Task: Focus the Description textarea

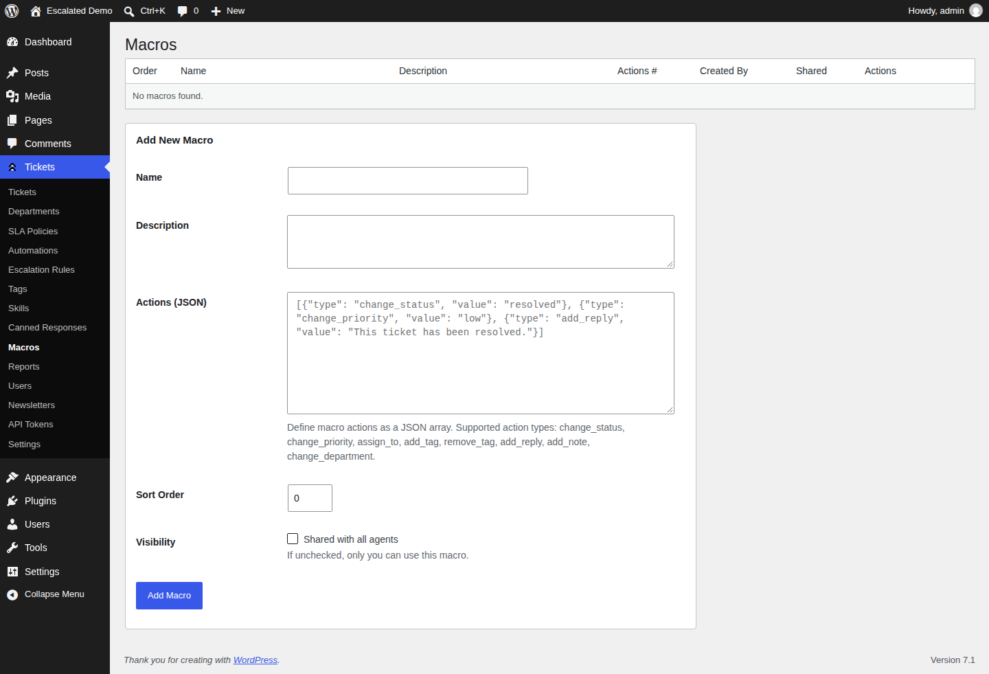Action: (x=481, y=242)
